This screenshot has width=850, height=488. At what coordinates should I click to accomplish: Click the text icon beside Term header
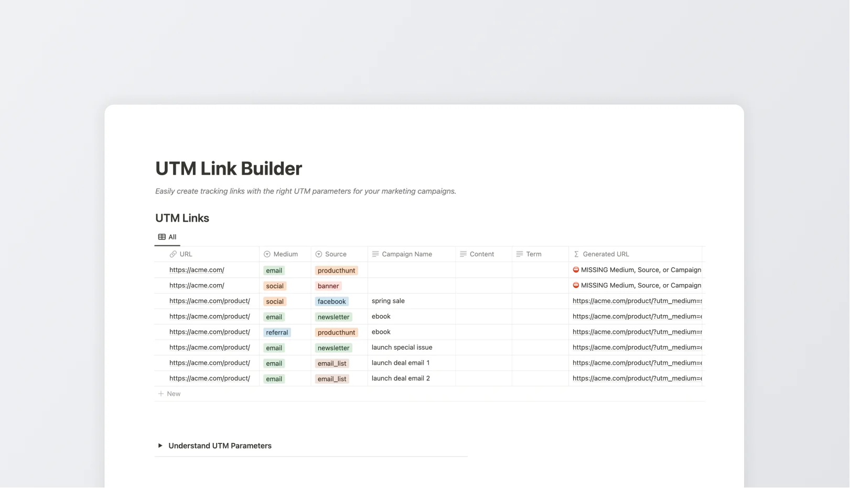click(520, 254)
